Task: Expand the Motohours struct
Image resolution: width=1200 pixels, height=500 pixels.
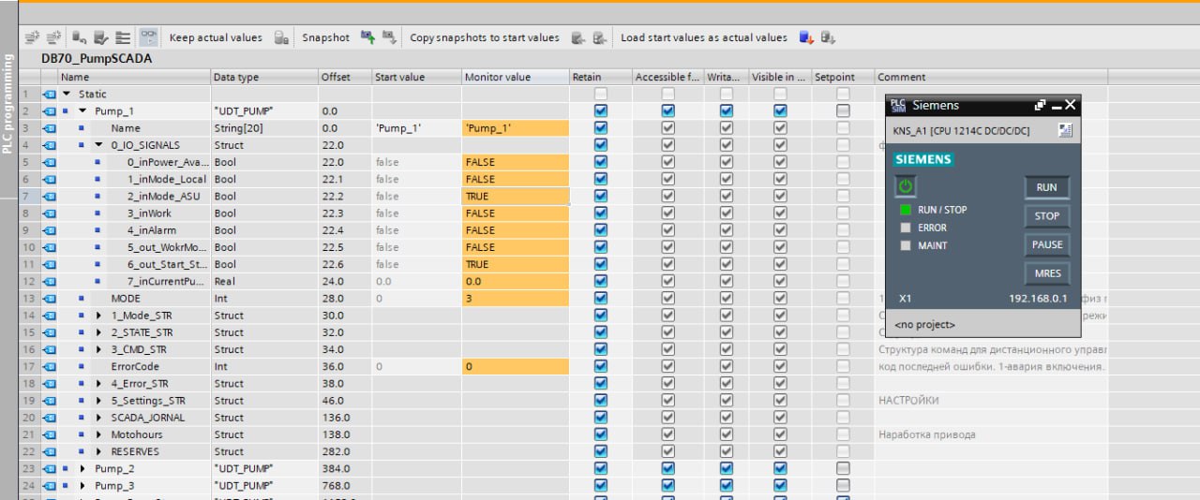Action: (x=99, y=434)
